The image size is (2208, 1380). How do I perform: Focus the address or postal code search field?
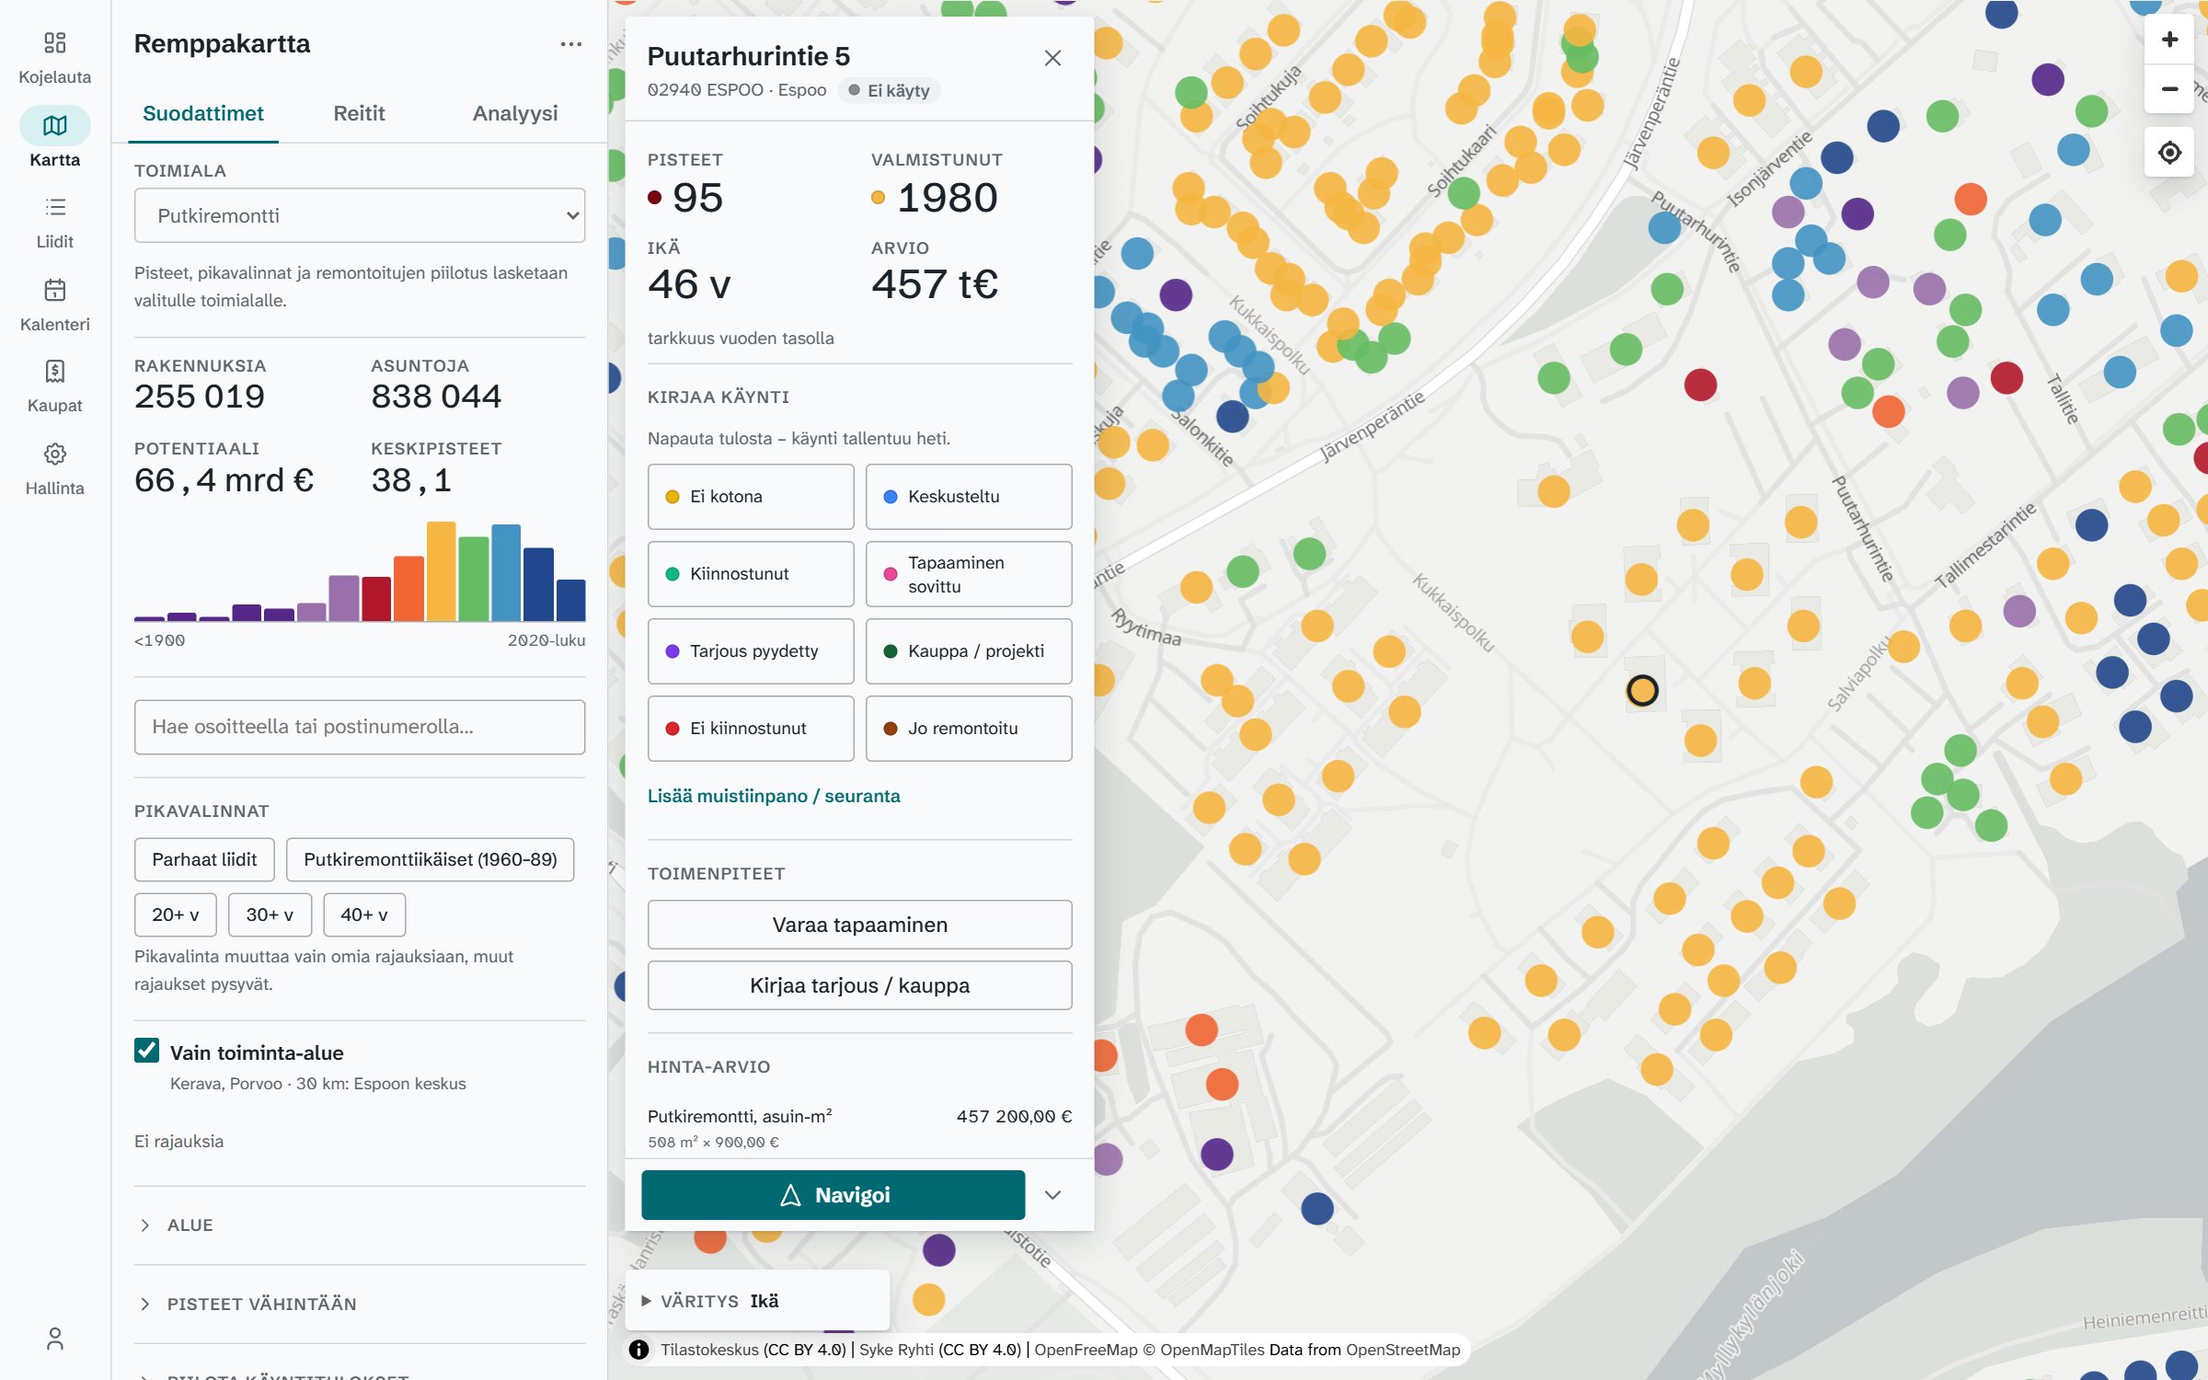tap(360, 727)
